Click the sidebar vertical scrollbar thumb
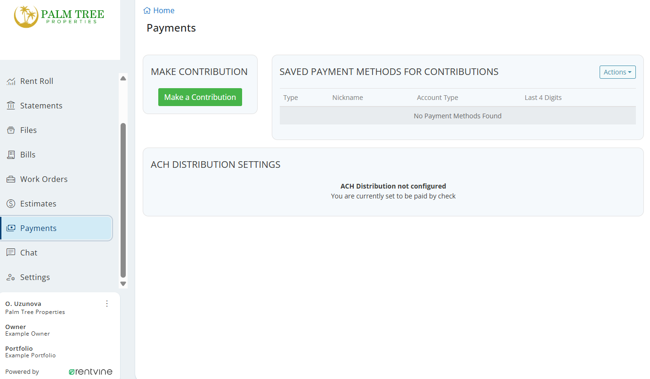 tap(123, 200)
